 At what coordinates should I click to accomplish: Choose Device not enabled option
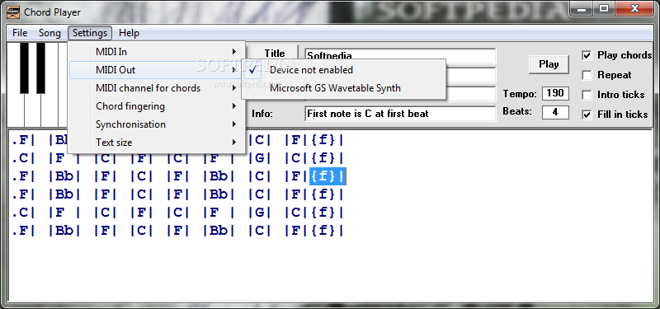pyautogui.click(x=343, y=70)
